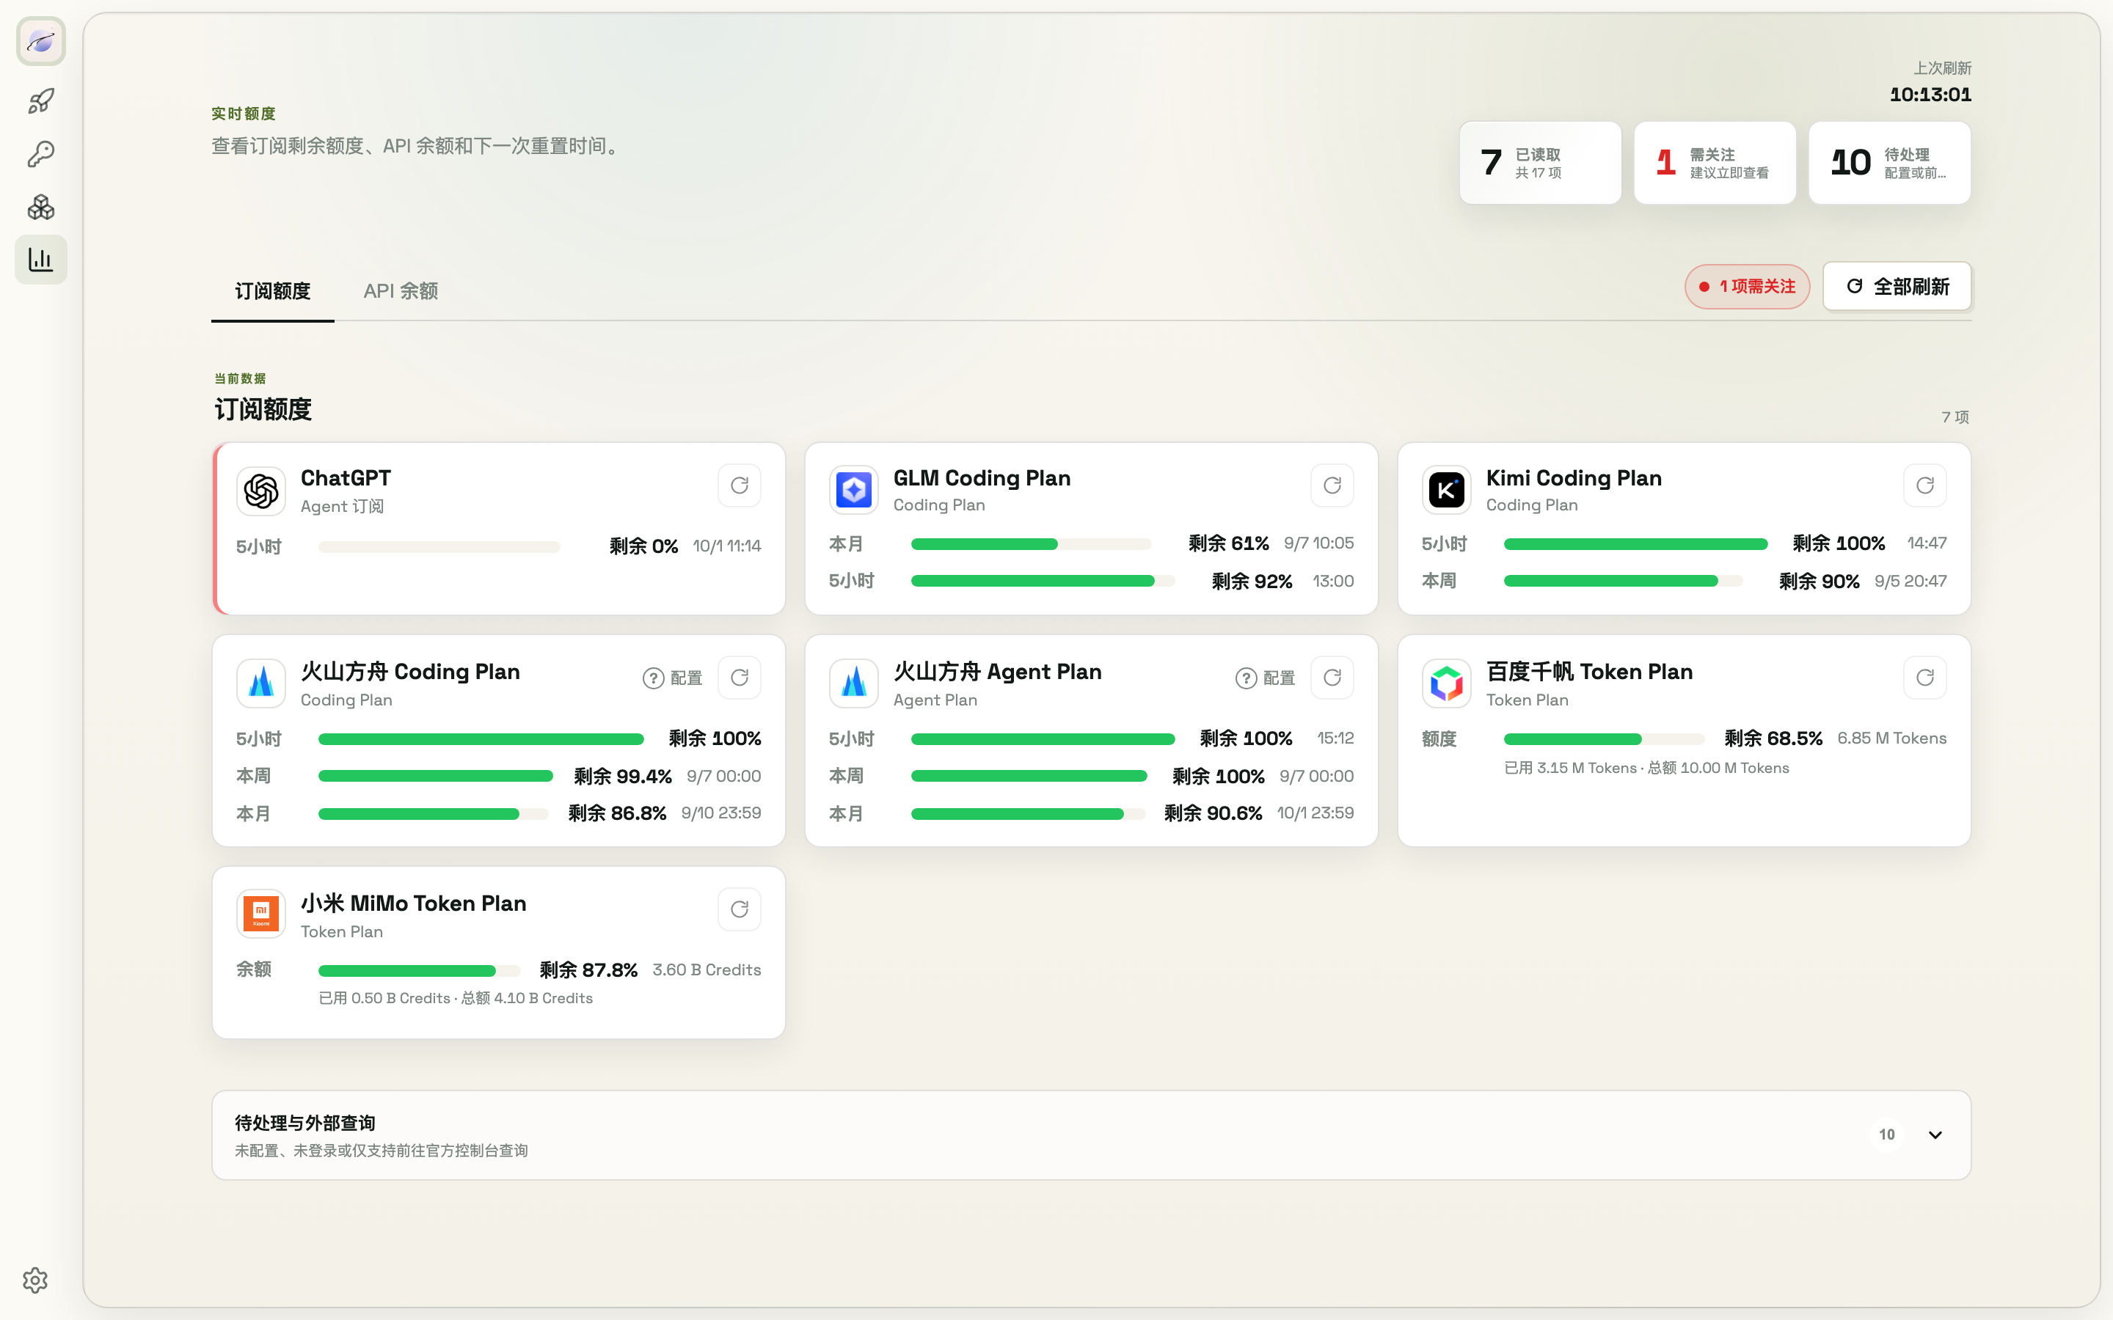Open the 1 需关注 summary card
Image resolution: width=2113 pixels, height=1320 pixels.
coord(1715,164)
